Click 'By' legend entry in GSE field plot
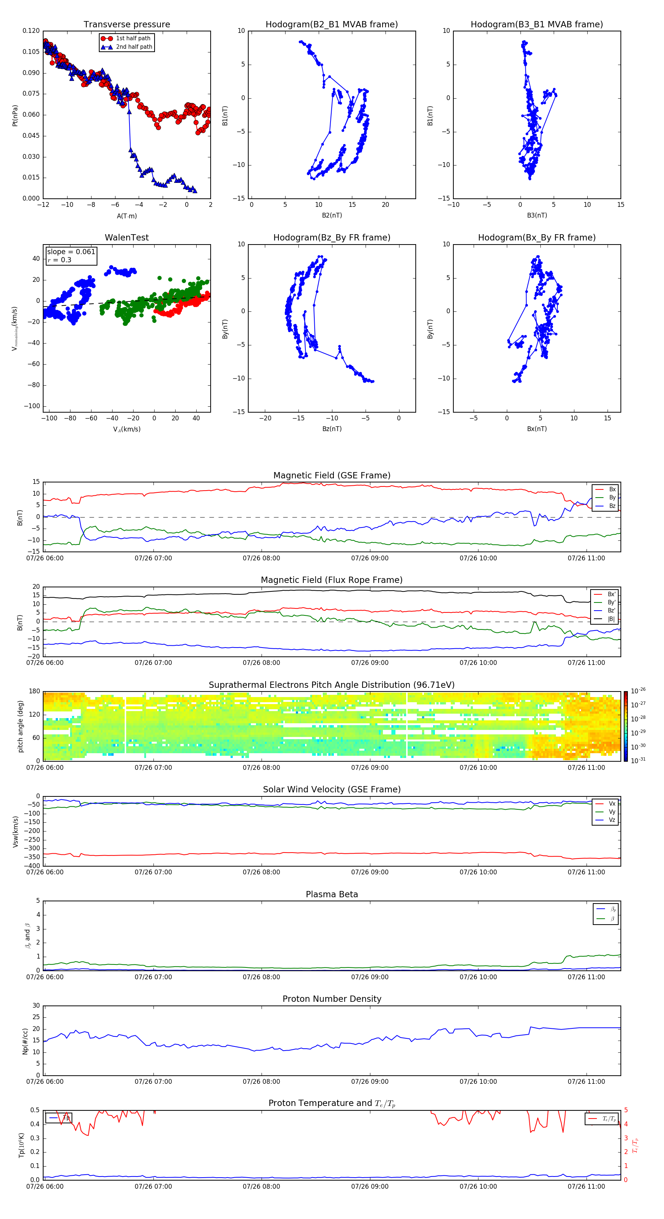Image resolution: width=664 pixels, height=1219 pixels. coord(606,497)
